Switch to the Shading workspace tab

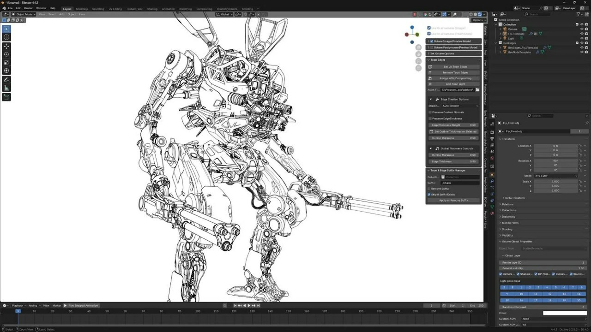coord(152,8)
